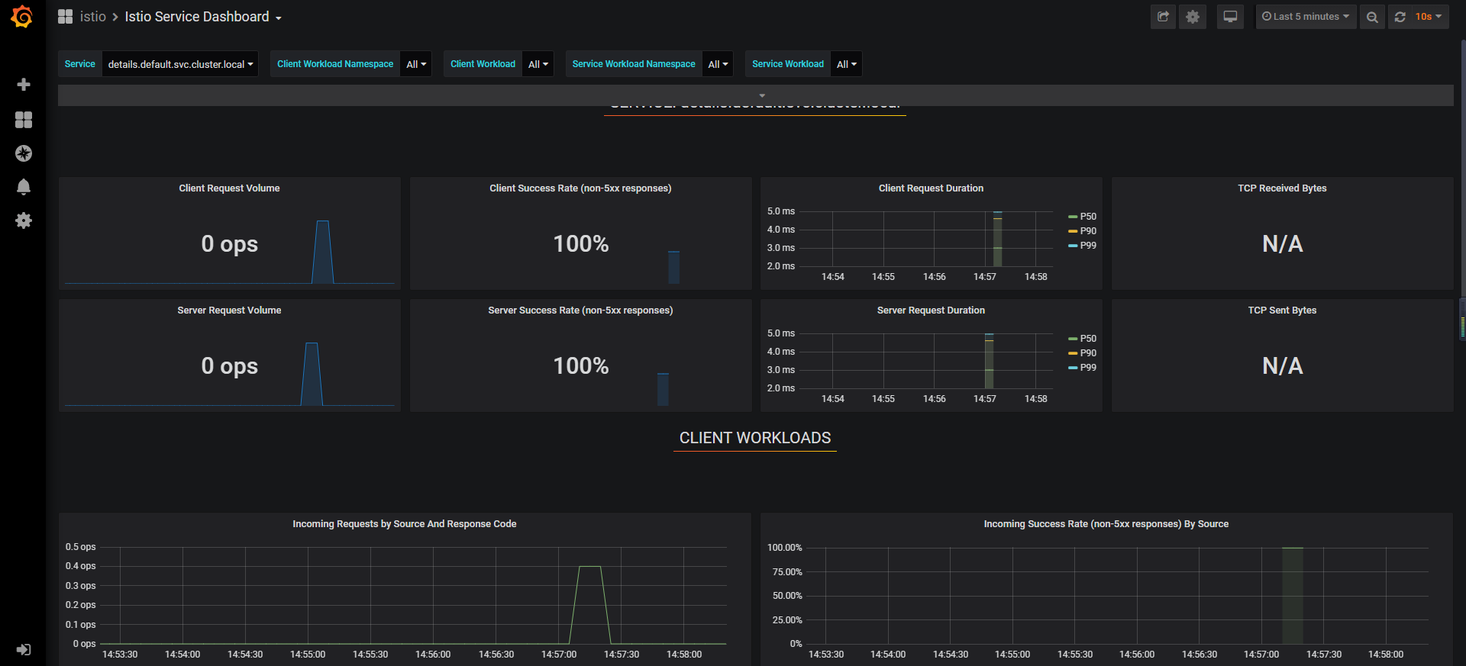The image size is (1466, 666).
Task: Click the 0 ops value in Server Request Volume
Action: pos(229,366)
